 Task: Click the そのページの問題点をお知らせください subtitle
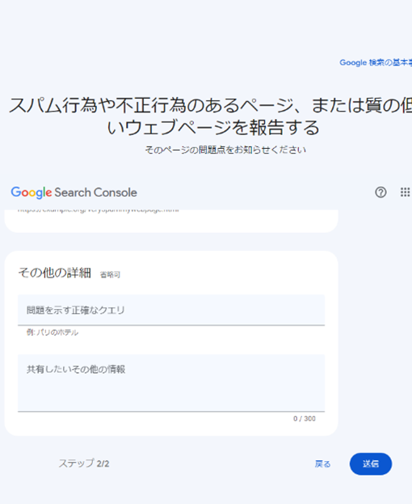coord(225,150)
